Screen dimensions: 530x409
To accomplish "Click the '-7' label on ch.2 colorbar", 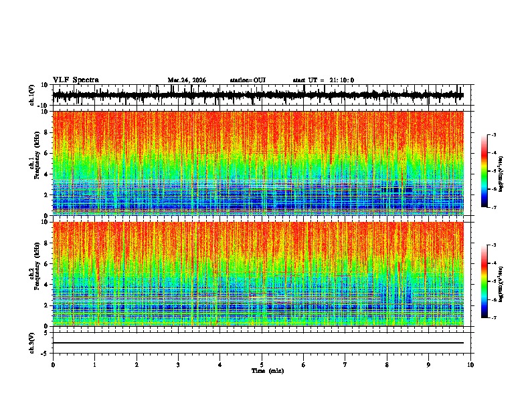I will (493, 317).
